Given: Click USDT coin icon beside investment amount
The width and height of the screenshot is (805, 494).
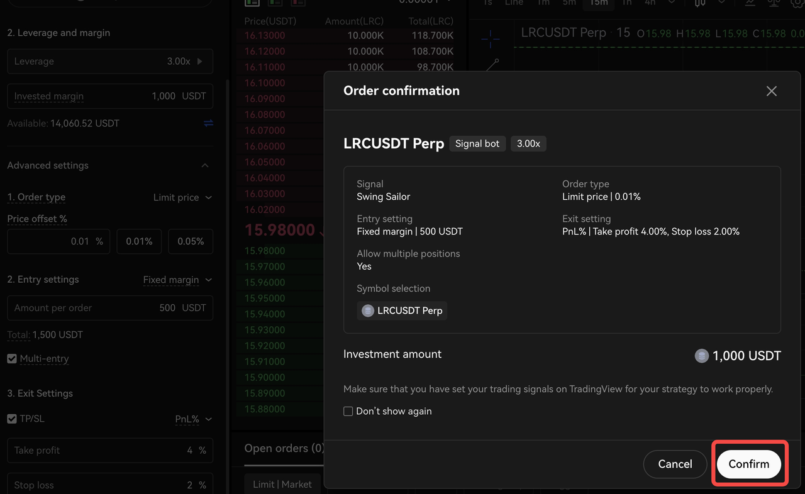Looking at the screenshot, I should [x=701, y=356].
